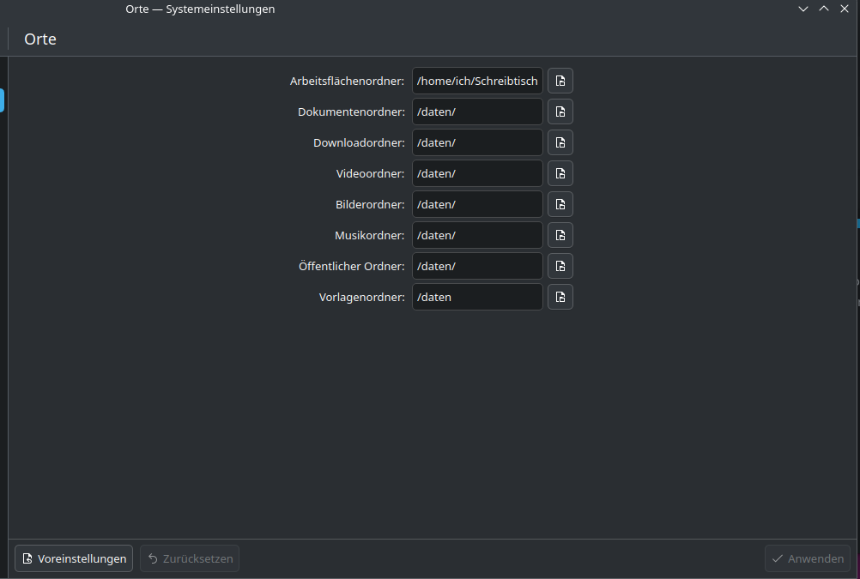The width and height of the screenshot is (860, 579).
Task: Open folder picker for Dokumentenordner
Action: coord(560,112)
